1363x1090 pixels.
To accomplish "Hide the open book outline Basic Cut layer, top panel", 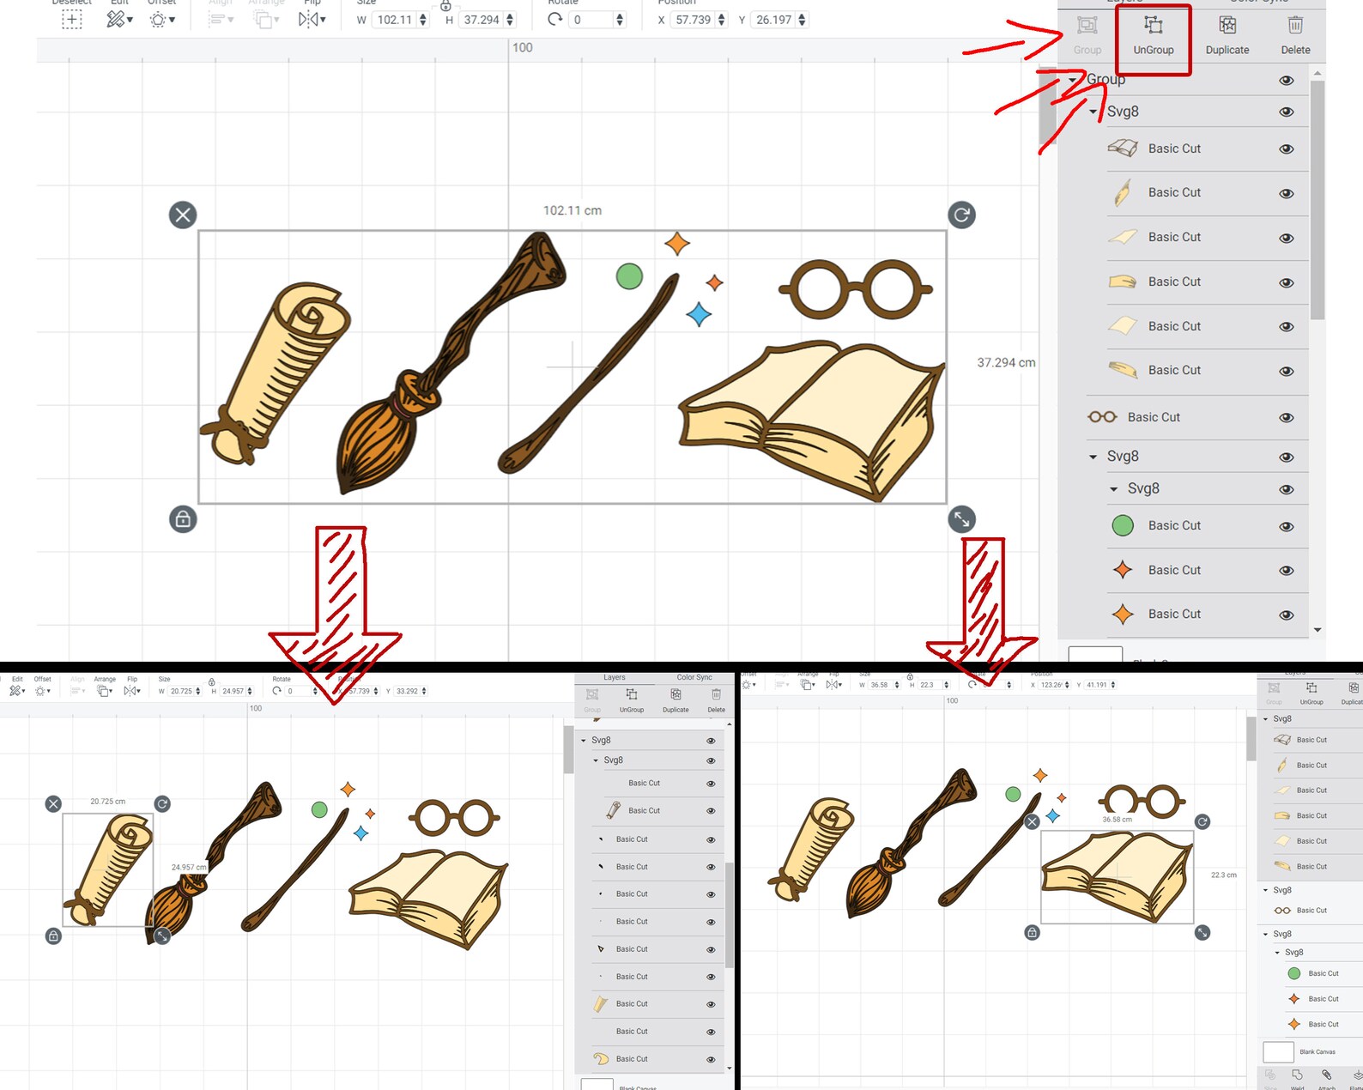I will 1286,148.
